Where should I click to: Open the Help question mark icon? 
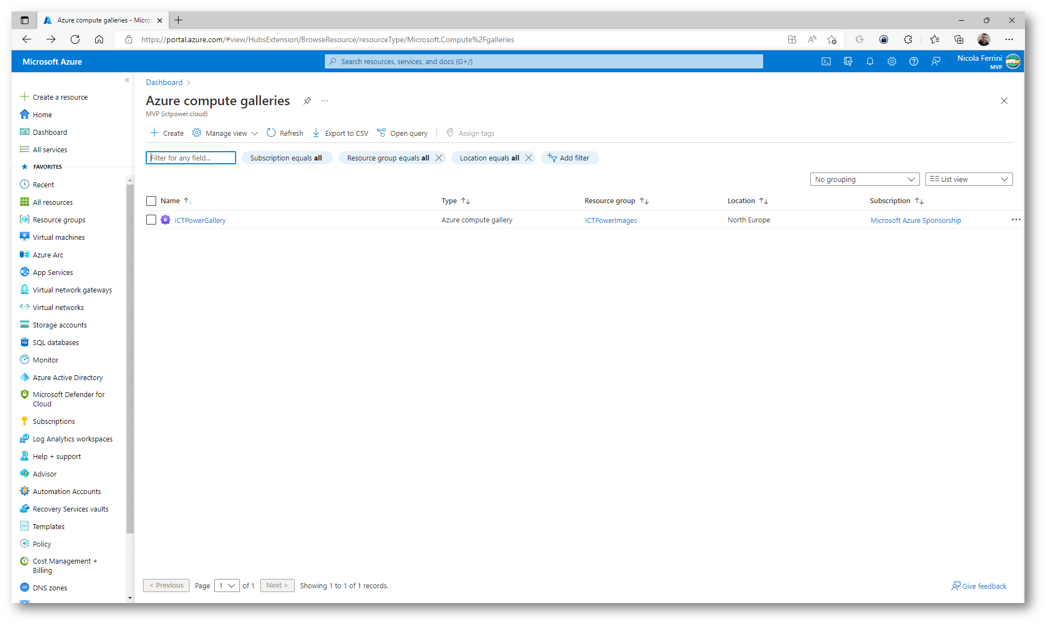click(914, 61)
